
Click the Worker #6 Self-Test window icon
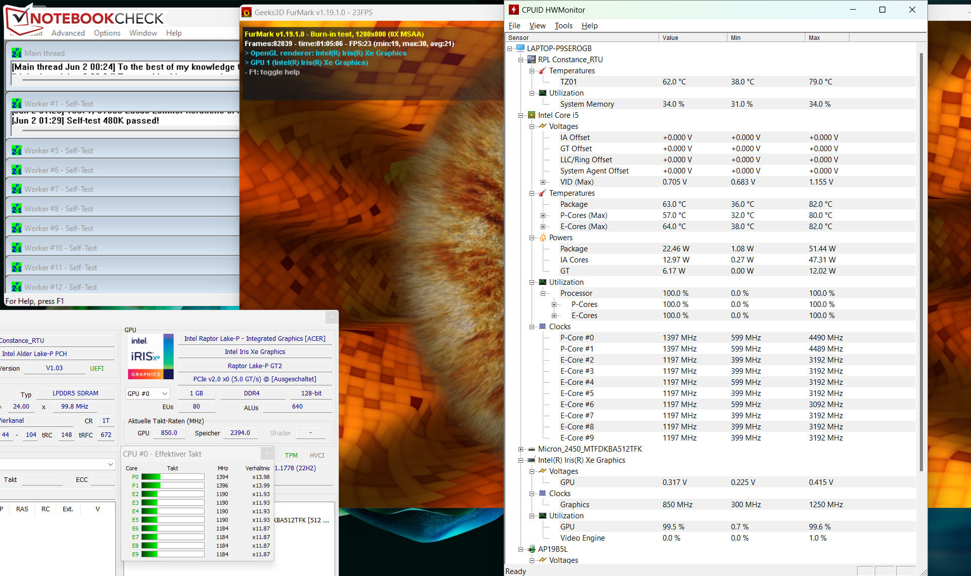[x=17, y=170]
